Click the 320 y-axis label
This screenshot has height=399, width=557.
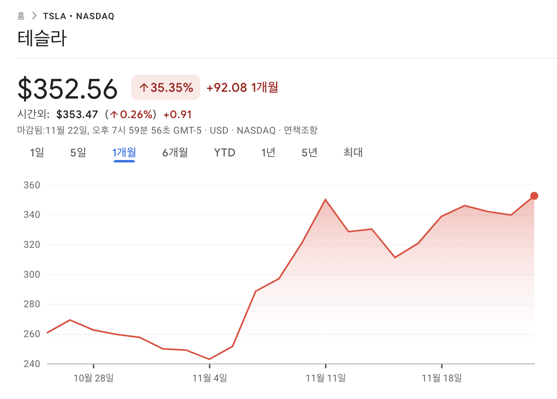click(32, 245)
